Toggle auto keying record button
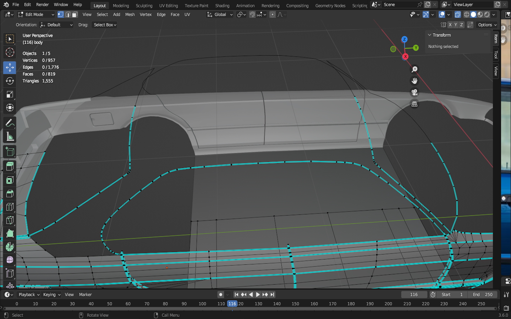The image size is (511, 319). coord(221,295)
